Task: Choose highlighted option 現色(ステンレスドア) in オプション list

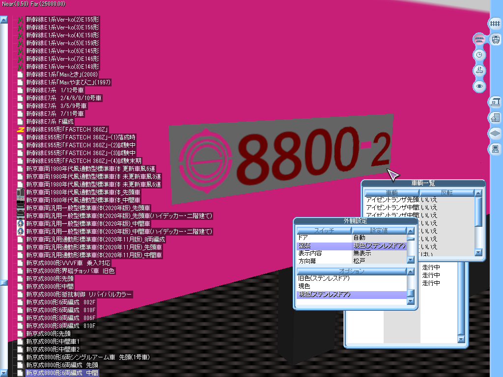Action: [352, 294]
